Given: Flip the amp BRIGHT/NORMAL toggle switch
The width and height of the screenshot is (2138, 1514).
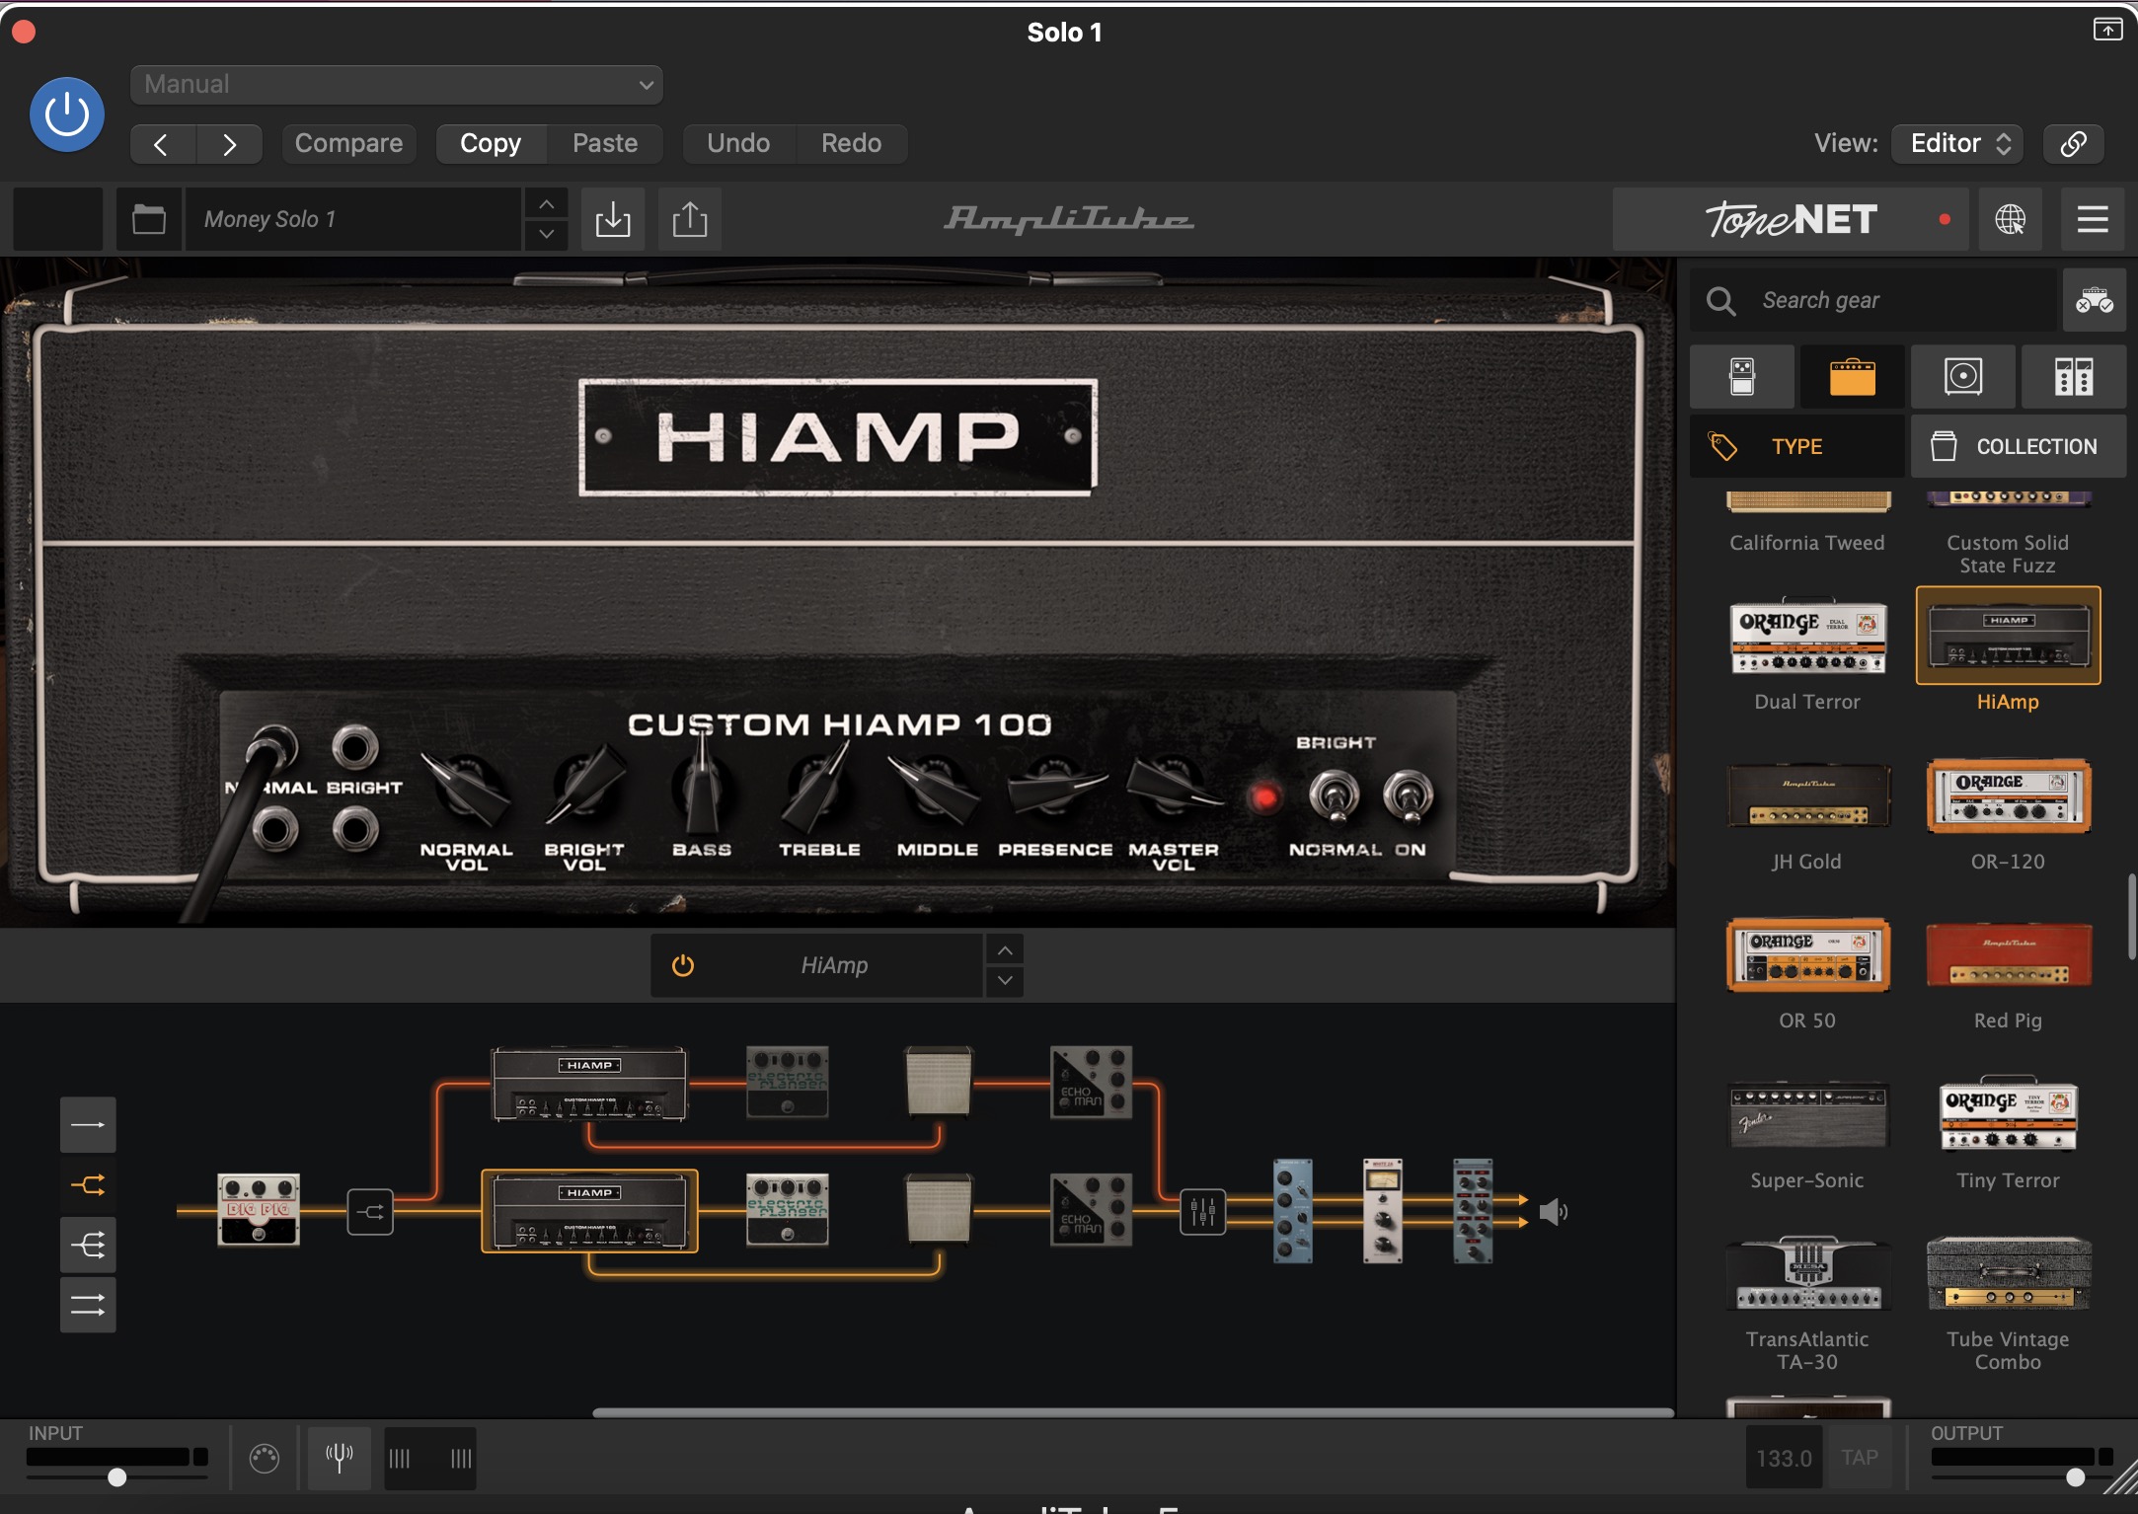Looking at the screenshot, I should coord(1335,795).
